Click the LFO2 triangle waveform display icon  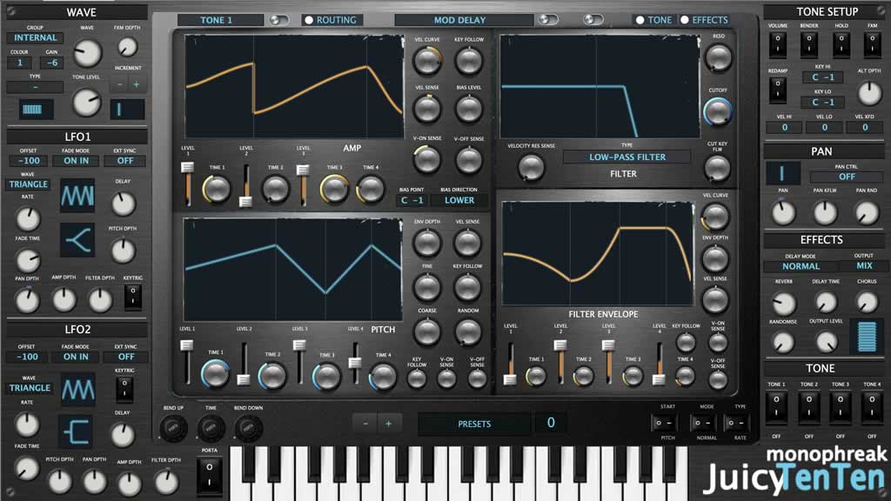[77, 388]
